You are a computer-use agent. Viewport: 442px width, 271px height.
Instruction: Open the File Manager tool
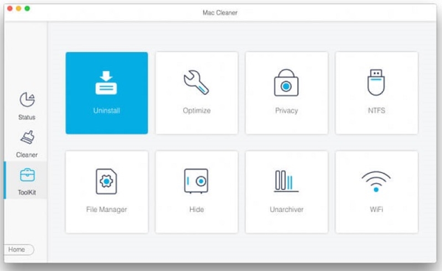pos(107,192)
